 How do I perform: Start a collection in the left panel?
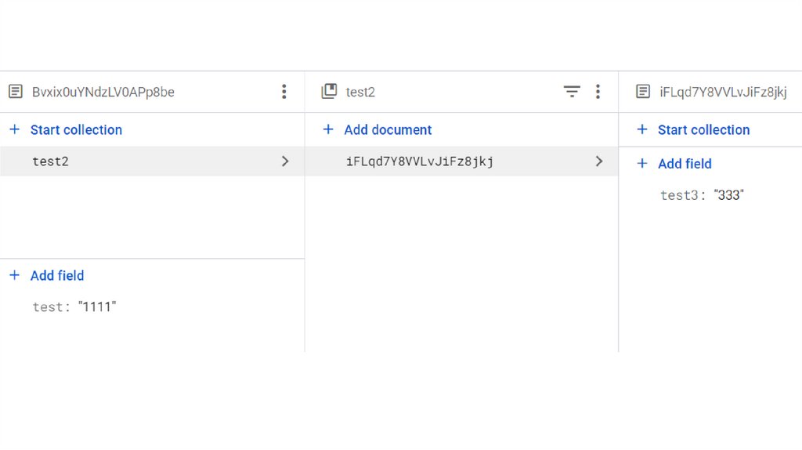coord(76,129)
